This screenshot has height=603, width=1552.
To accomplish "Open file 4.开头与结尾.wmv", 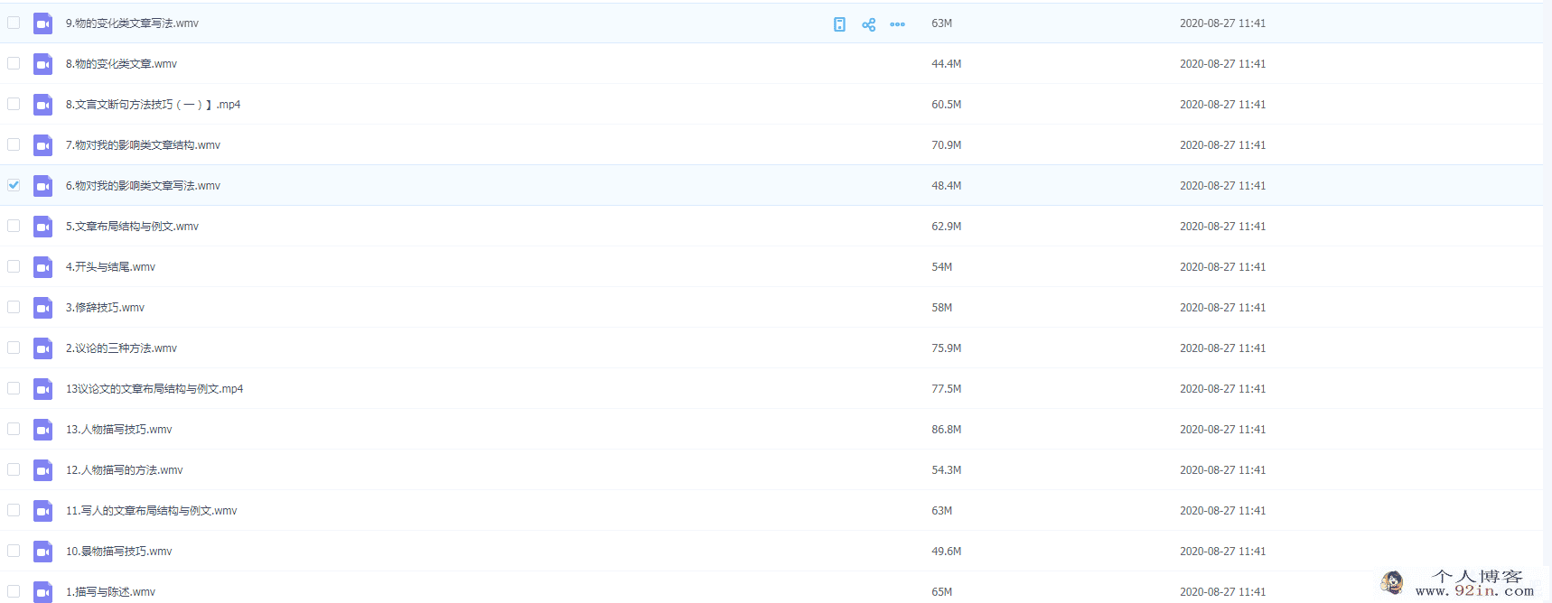I will pyautogui.click(x=110, y=267).
